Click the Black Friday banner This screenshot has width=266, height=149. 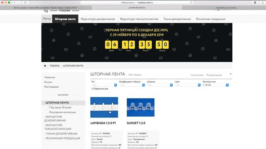coord(137,42)
